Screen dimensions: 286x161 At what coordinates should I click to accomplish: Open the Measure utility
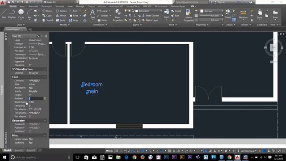[x=243, y=14]
